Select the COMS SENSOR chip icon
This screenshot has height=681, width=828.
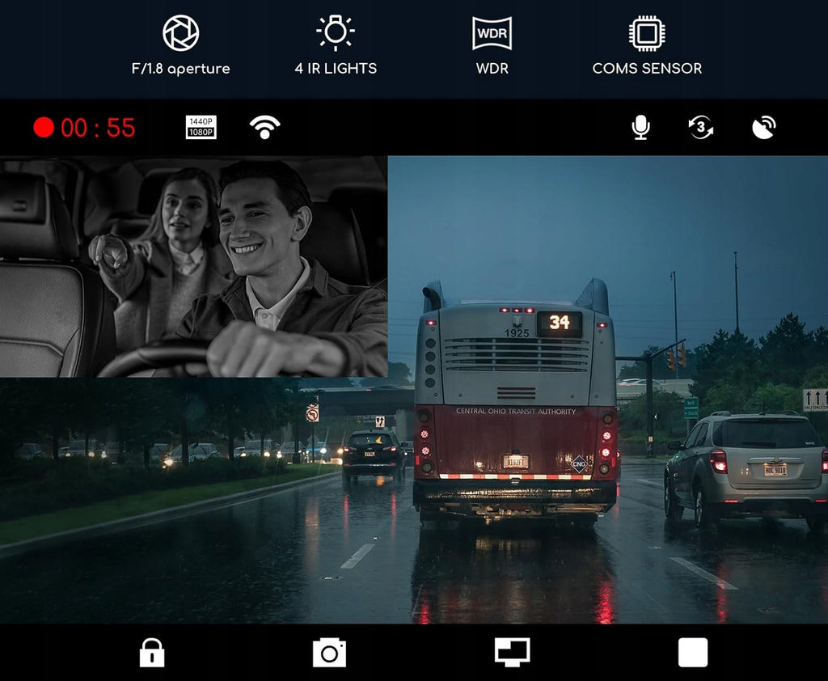[647, 32]
